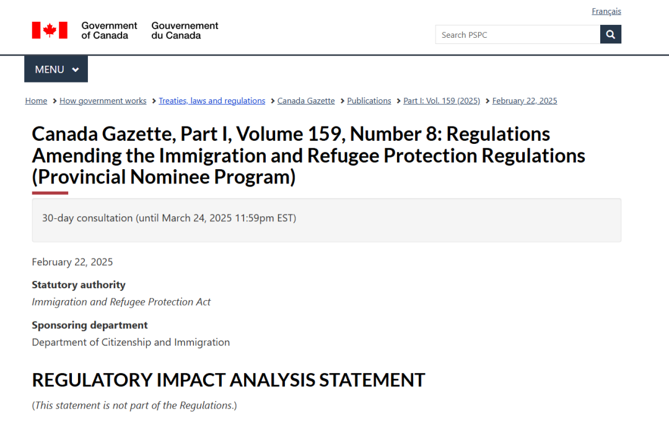This screenshot has height=429, width=669.
Task: Switch language via Français link
Action: (x=606, y=12)
